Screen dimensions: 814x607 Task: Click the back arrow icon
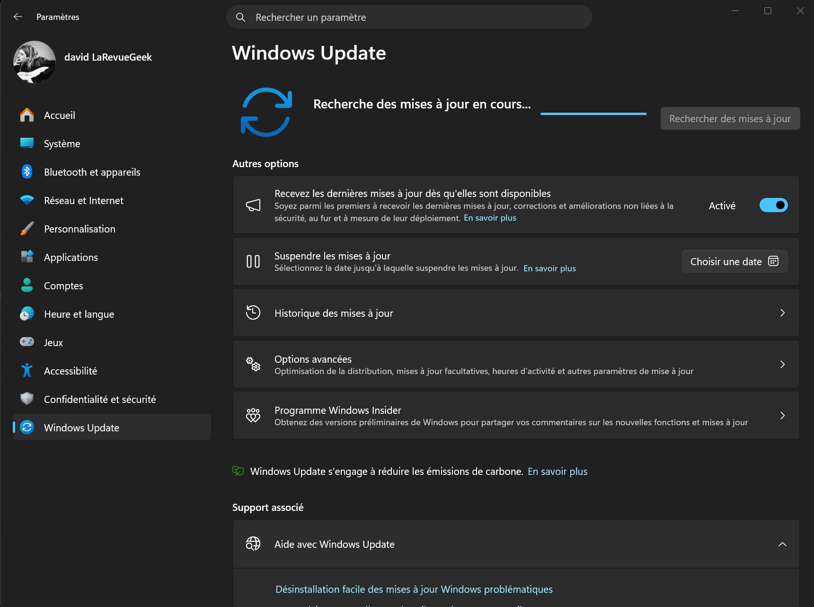coord(18,17)
